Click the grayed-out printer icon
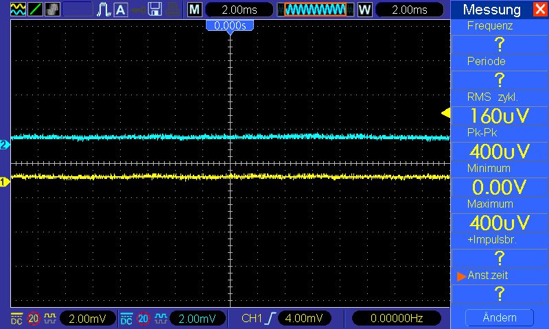The width and height of the screenshot is (549, 329). coord(173,10)
